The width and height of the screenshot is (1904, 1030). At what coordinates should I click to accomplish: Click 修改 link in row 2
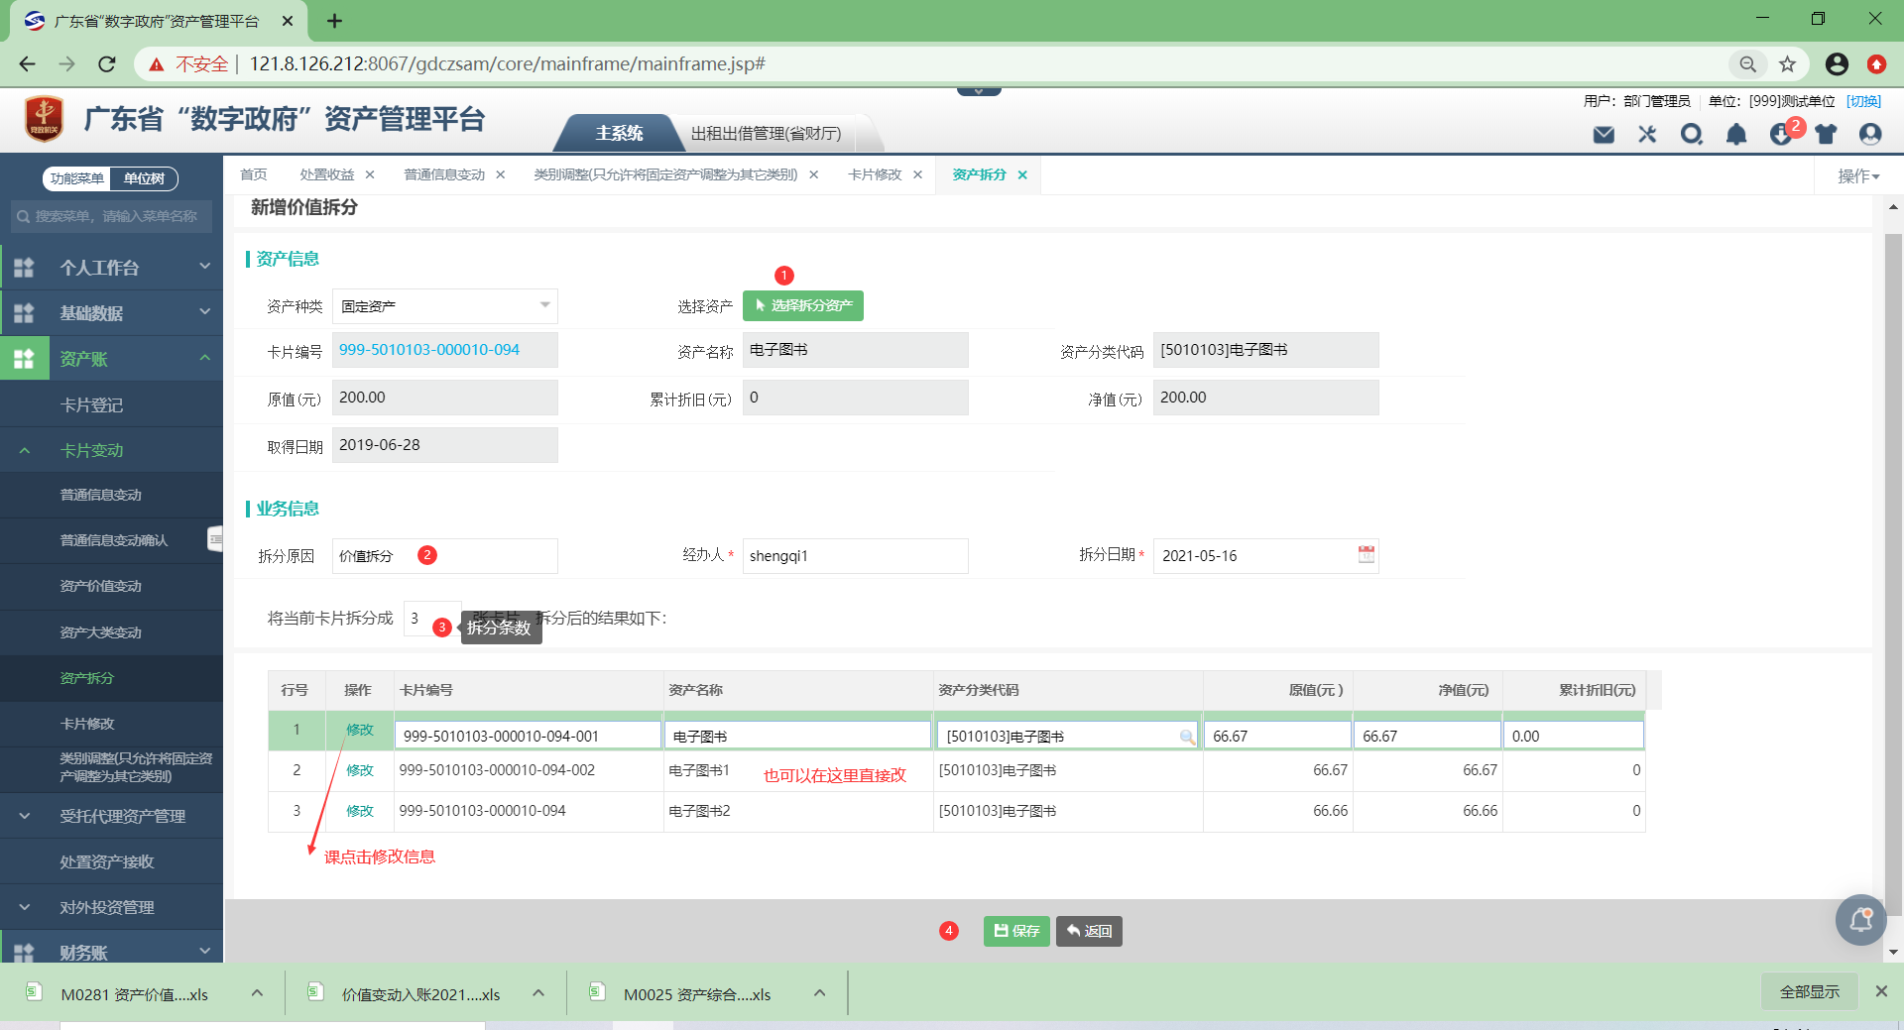[360, 770]
